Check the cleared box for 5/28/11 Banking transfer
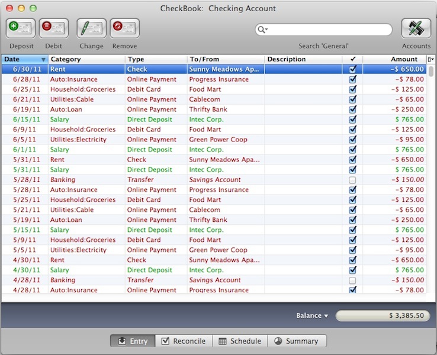This screenshot has width=437, height=355. [x=353, y=180]
